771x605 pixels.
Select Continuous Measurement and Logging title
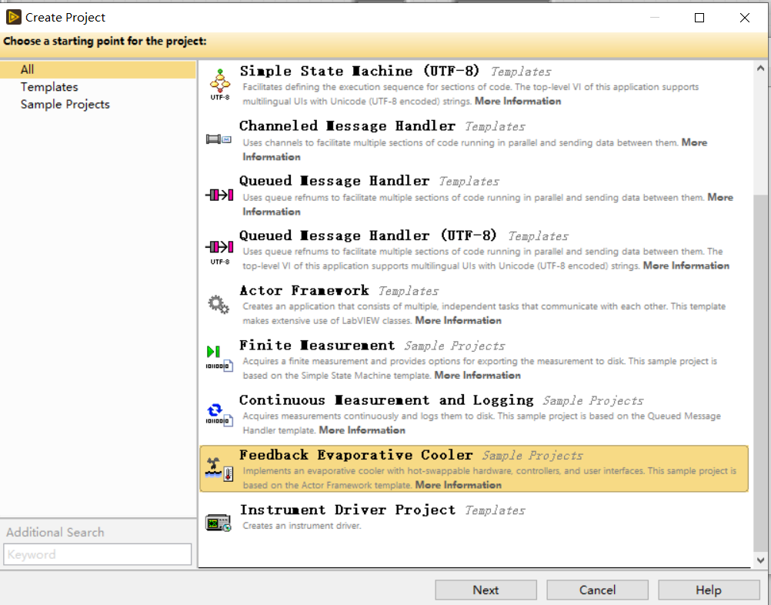[x=386, y=400]
